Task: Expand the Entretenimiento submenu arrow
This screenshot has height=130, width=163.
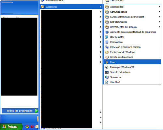Action: coord(159,22)
